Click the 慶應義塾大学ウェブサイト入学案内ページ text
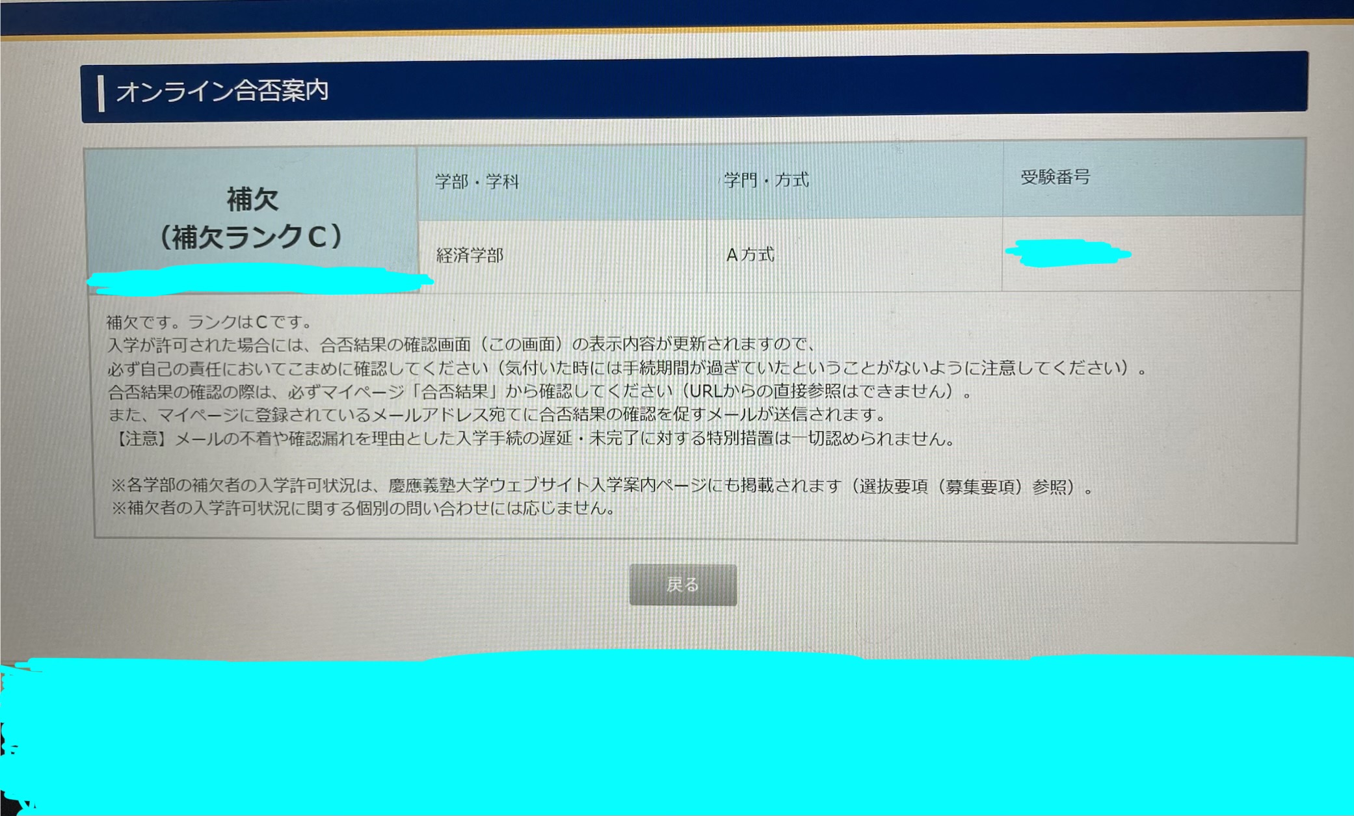The width and height of the screenshot is (1354, 816). click(x=550, y=486)
